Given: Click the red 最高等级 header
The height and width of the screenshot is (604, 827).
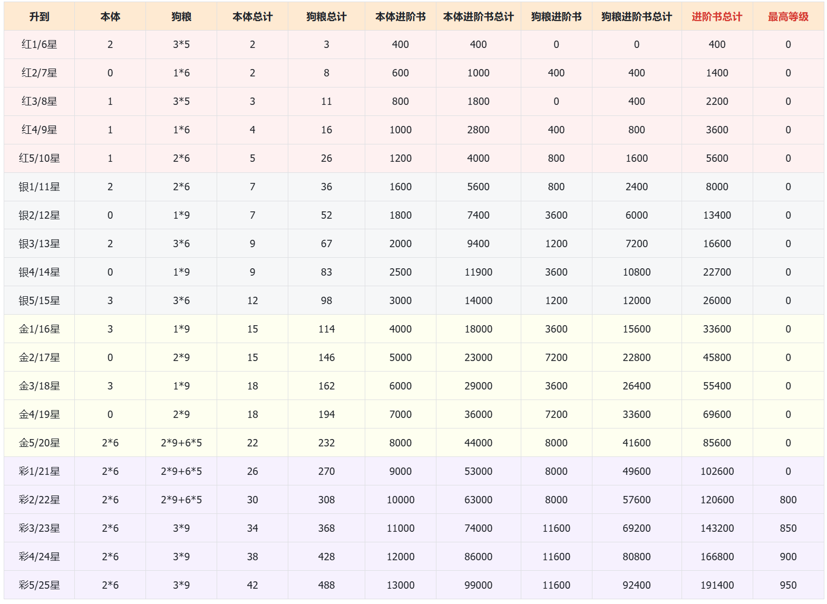Looking at the screenshot, I should (788, 17).
